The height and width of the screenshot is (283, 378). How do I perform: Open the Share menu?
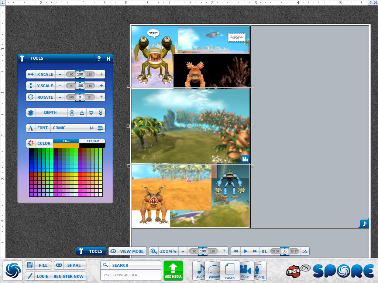70,265
